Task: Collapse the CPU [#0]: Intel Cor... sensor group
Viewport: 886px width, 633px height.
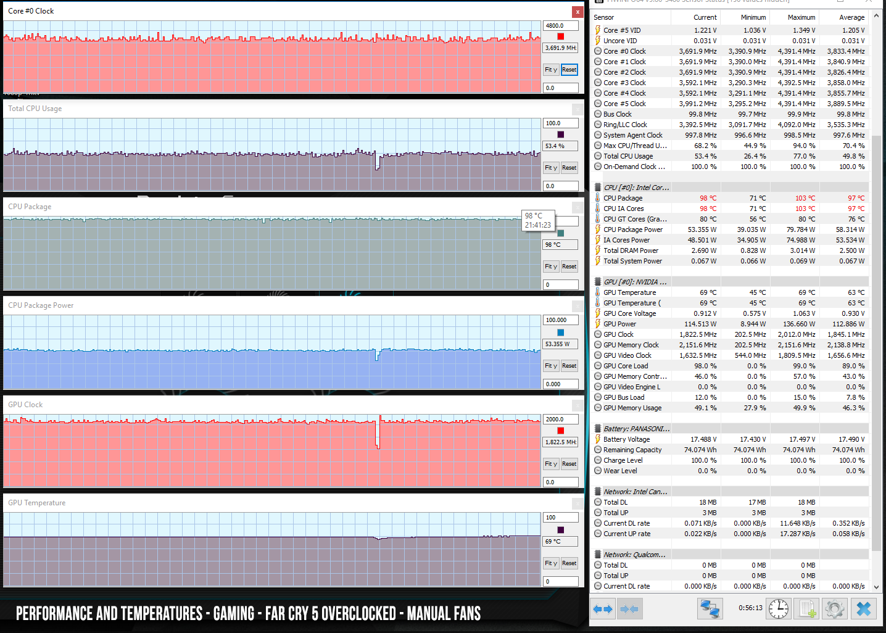Action: pos(598,188)
